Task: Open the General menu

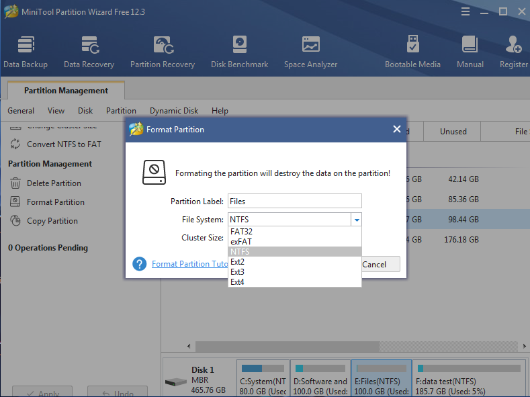Action: click(x=21, y=111)
